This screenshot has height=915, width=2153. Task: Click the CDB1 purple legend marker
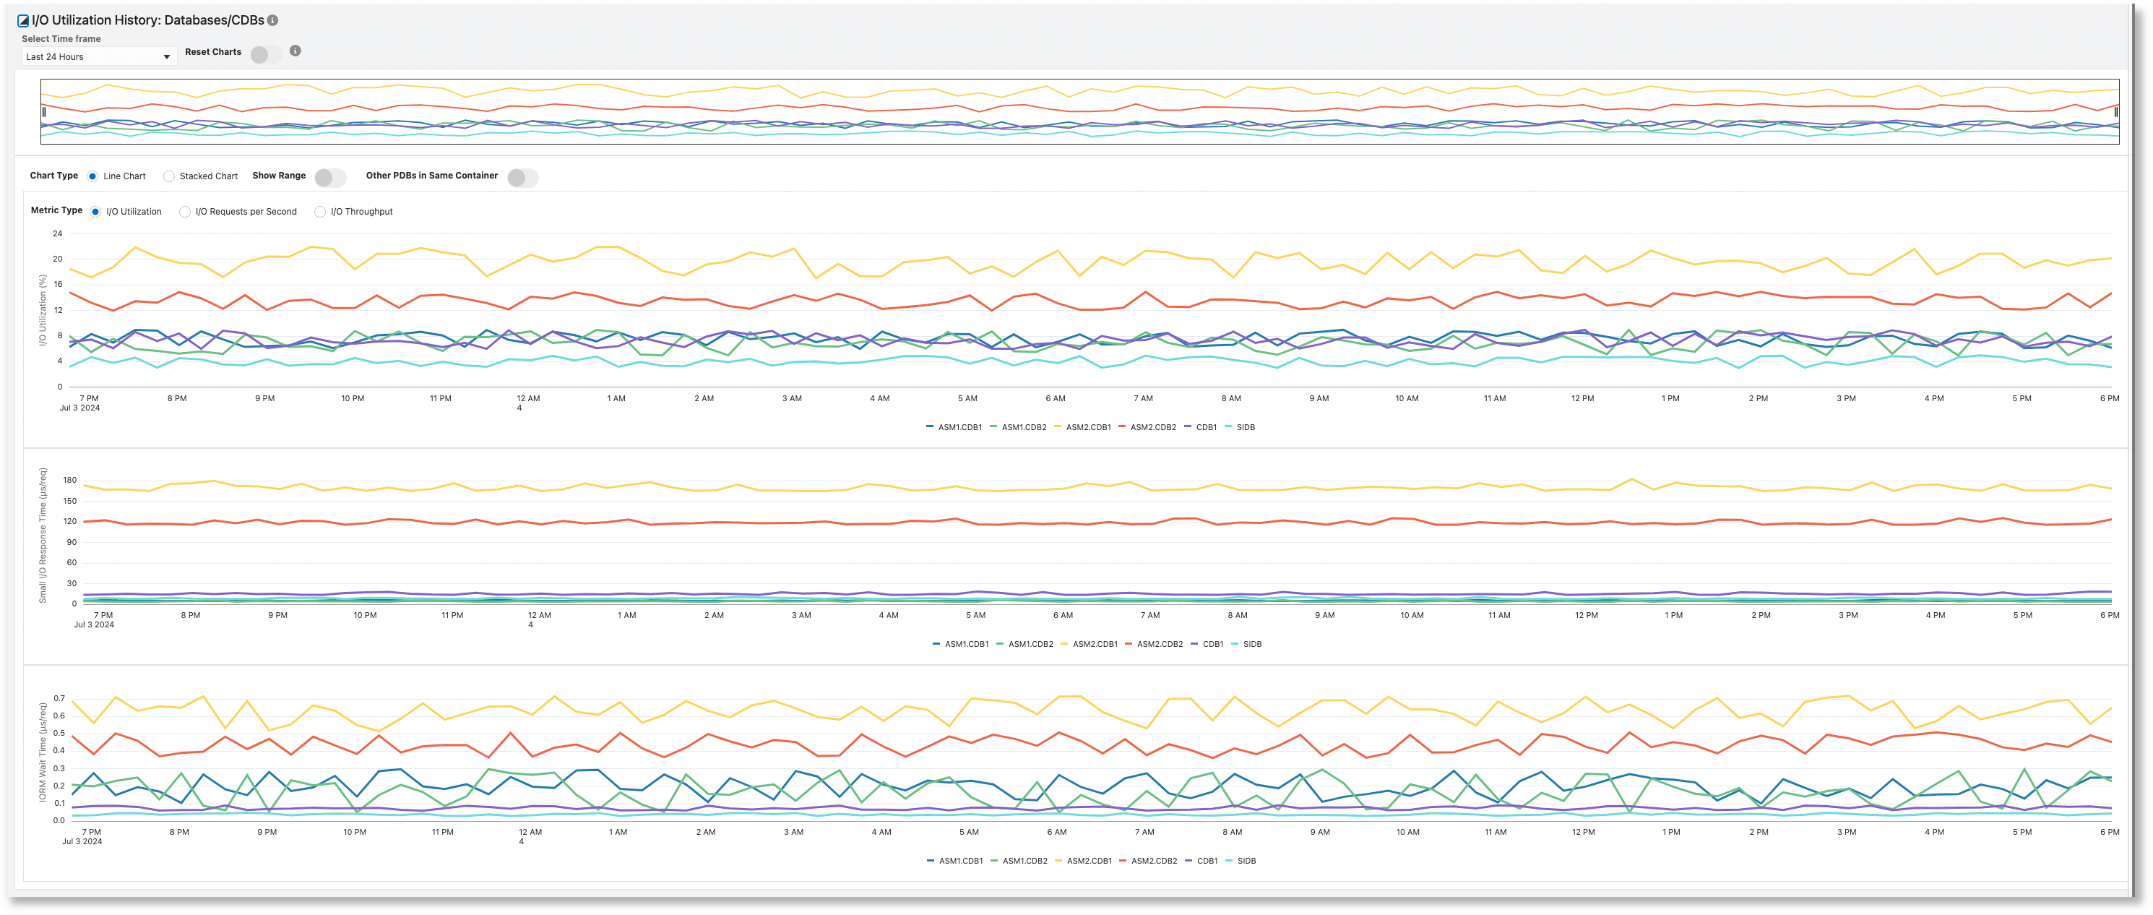1189,426
